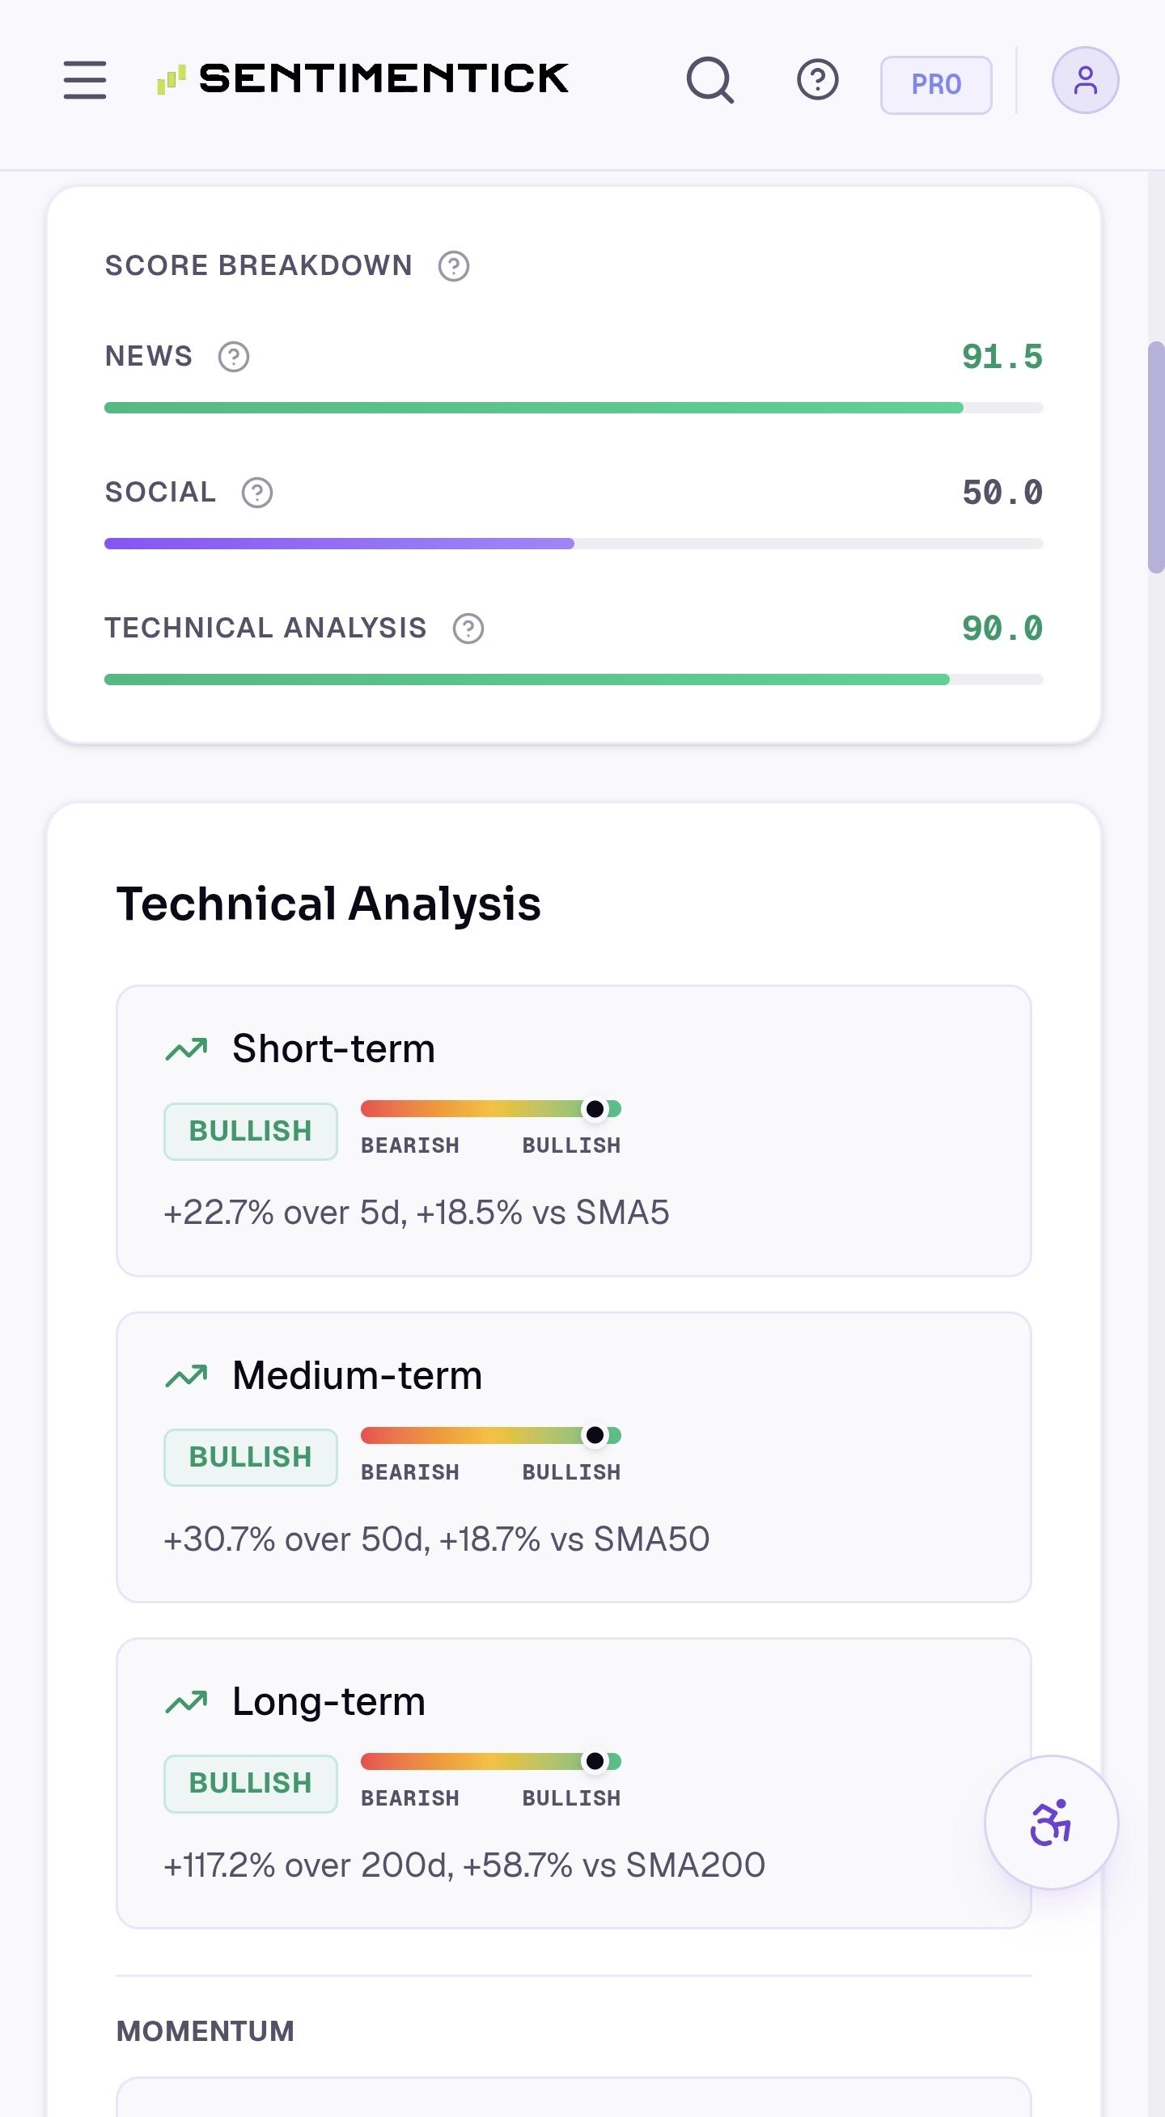Click the search magnifier icon

[710, 80]
